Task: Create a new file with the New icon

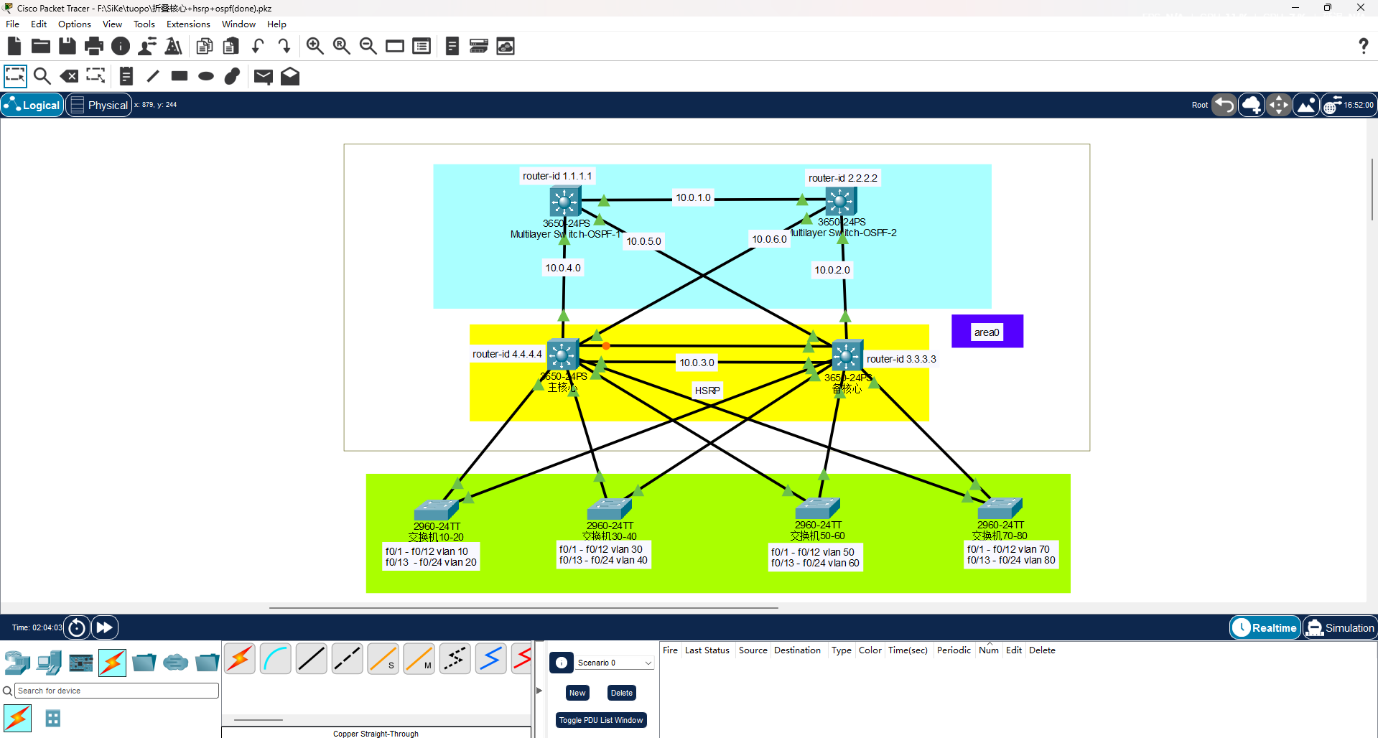Action: (x=14, y=47)
